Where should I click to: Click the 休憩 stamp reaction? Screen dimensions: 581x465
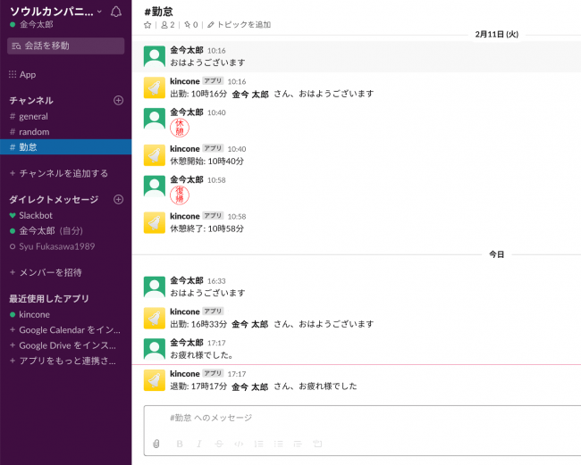[x=179, y=129]
